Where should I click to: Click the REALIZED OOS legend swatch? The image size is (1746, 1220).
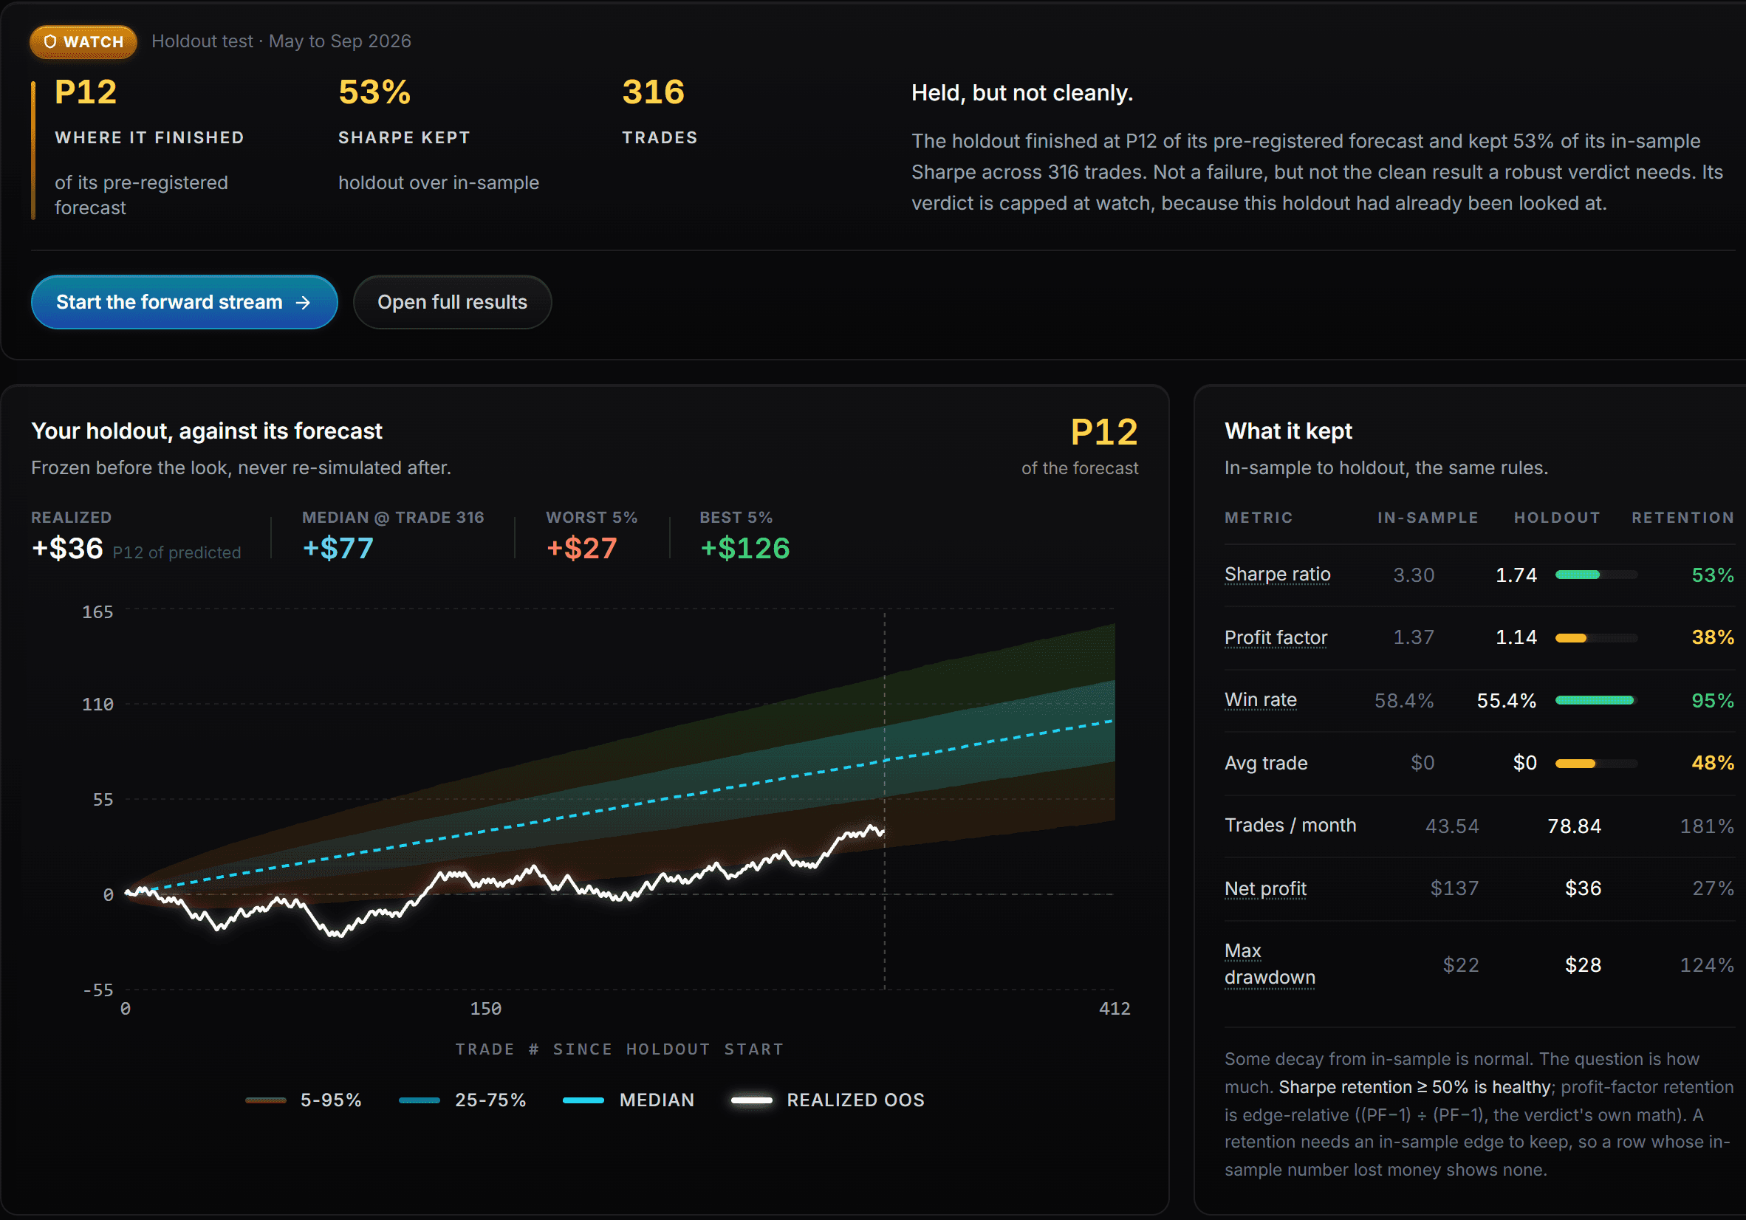[751, 1100]
